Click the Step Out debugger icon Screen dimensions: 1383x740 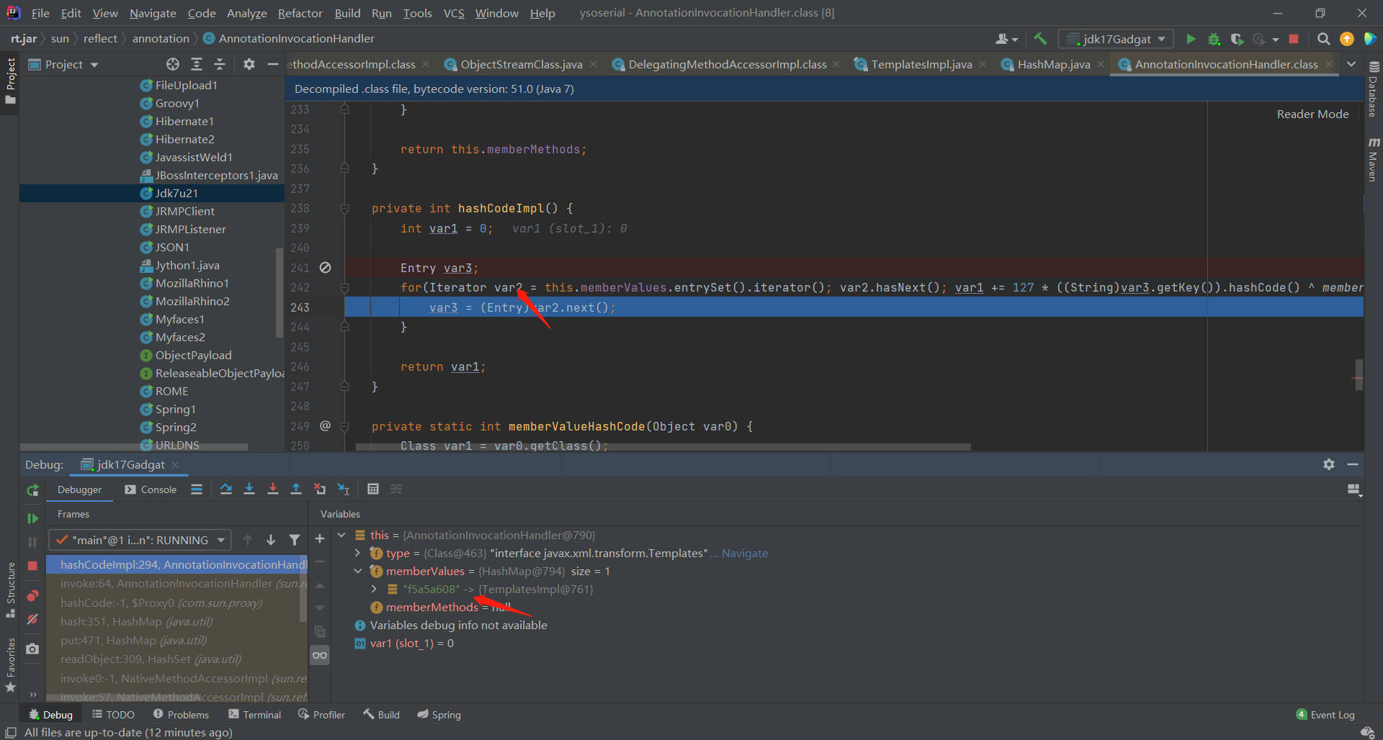pyautogui.click(x=295, y=489)
